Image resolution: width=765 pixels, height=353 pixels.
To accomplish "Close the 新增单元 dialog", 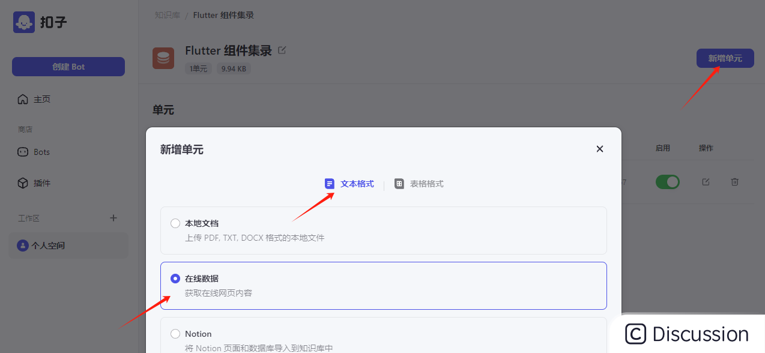I will point(599,149).
